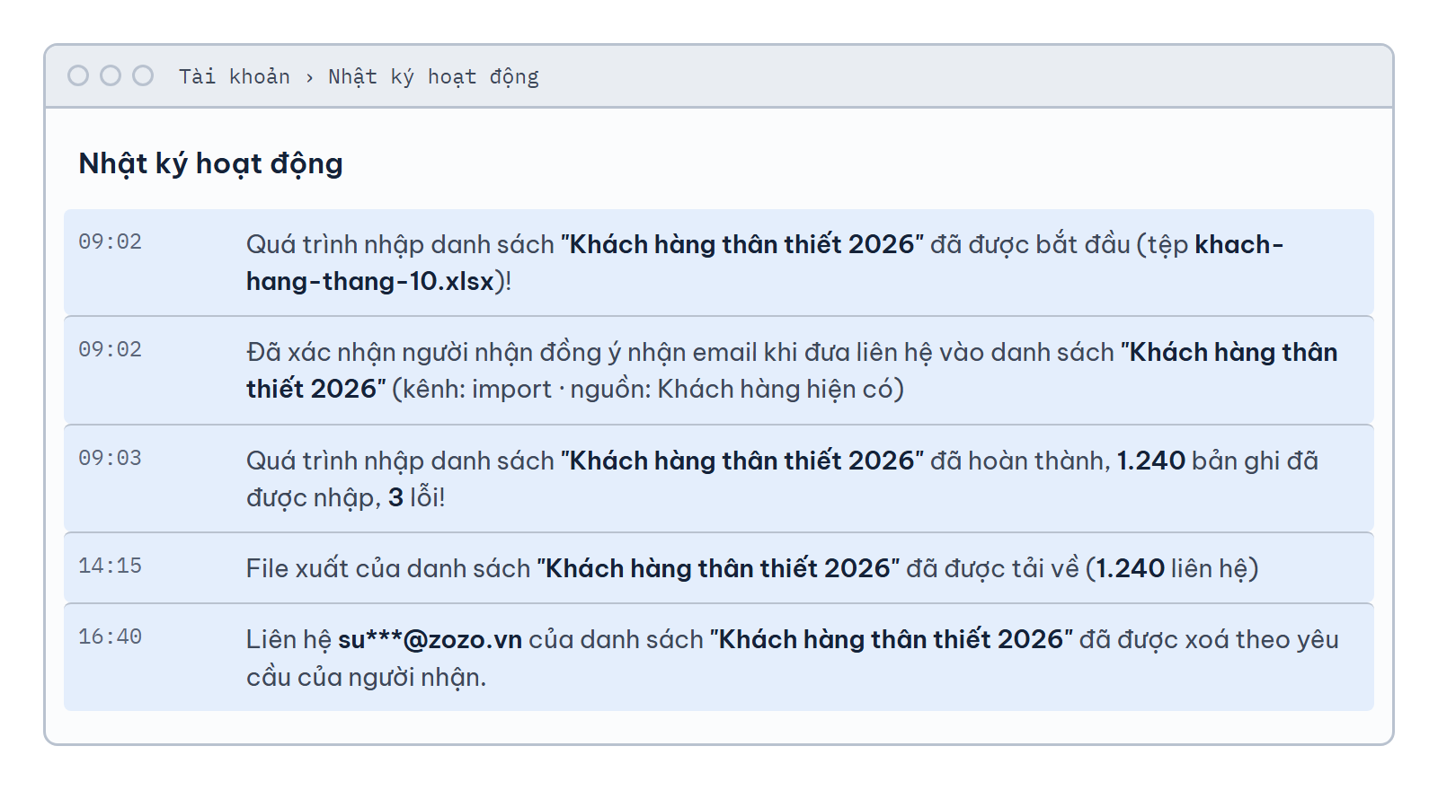
Task: Open the "File xuất của danh sách" log entry
Action: pos(719,567)
